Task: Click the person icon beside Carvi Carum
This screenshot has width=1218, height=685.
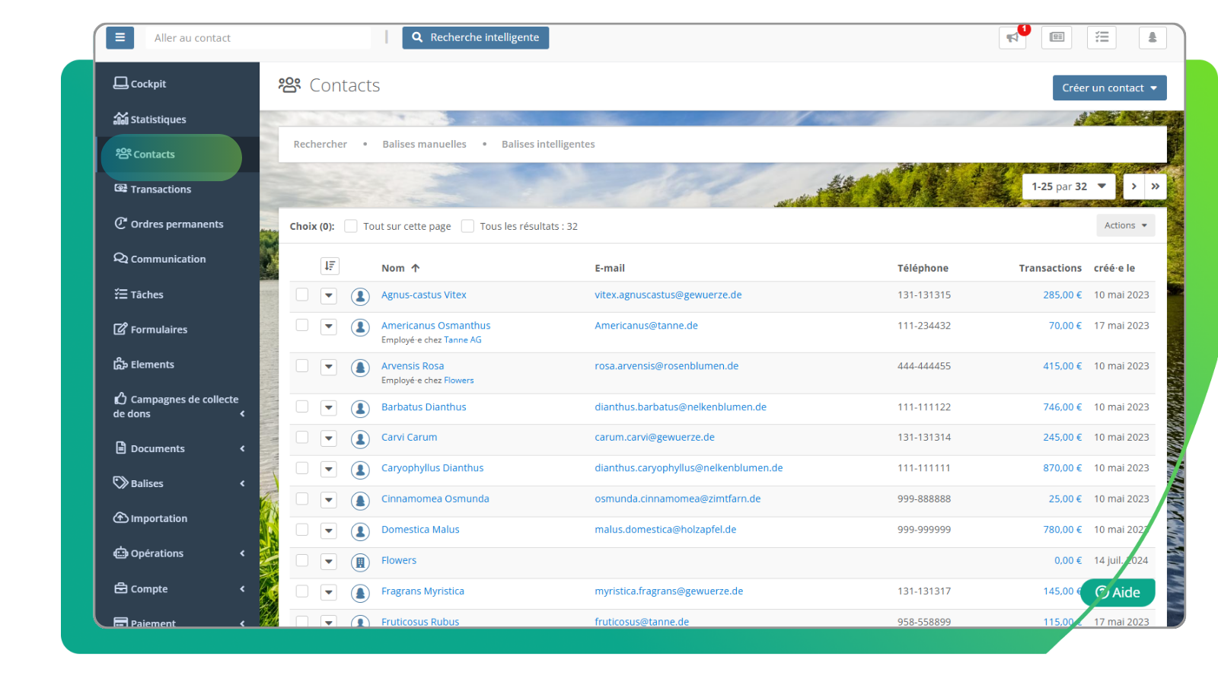Action: 360,439
